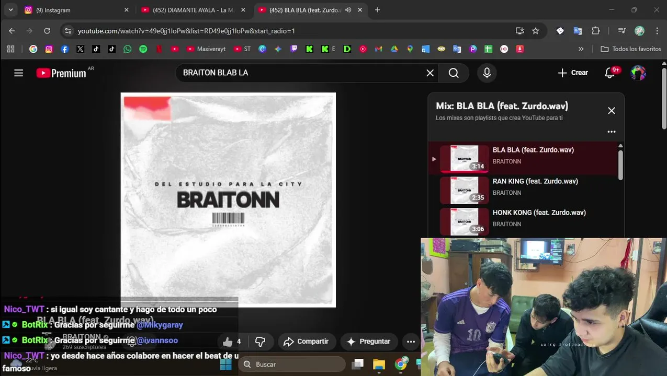This screenshot has width=667, height=376.
Task: Open YouTube notifications bell
Action: 610,73
